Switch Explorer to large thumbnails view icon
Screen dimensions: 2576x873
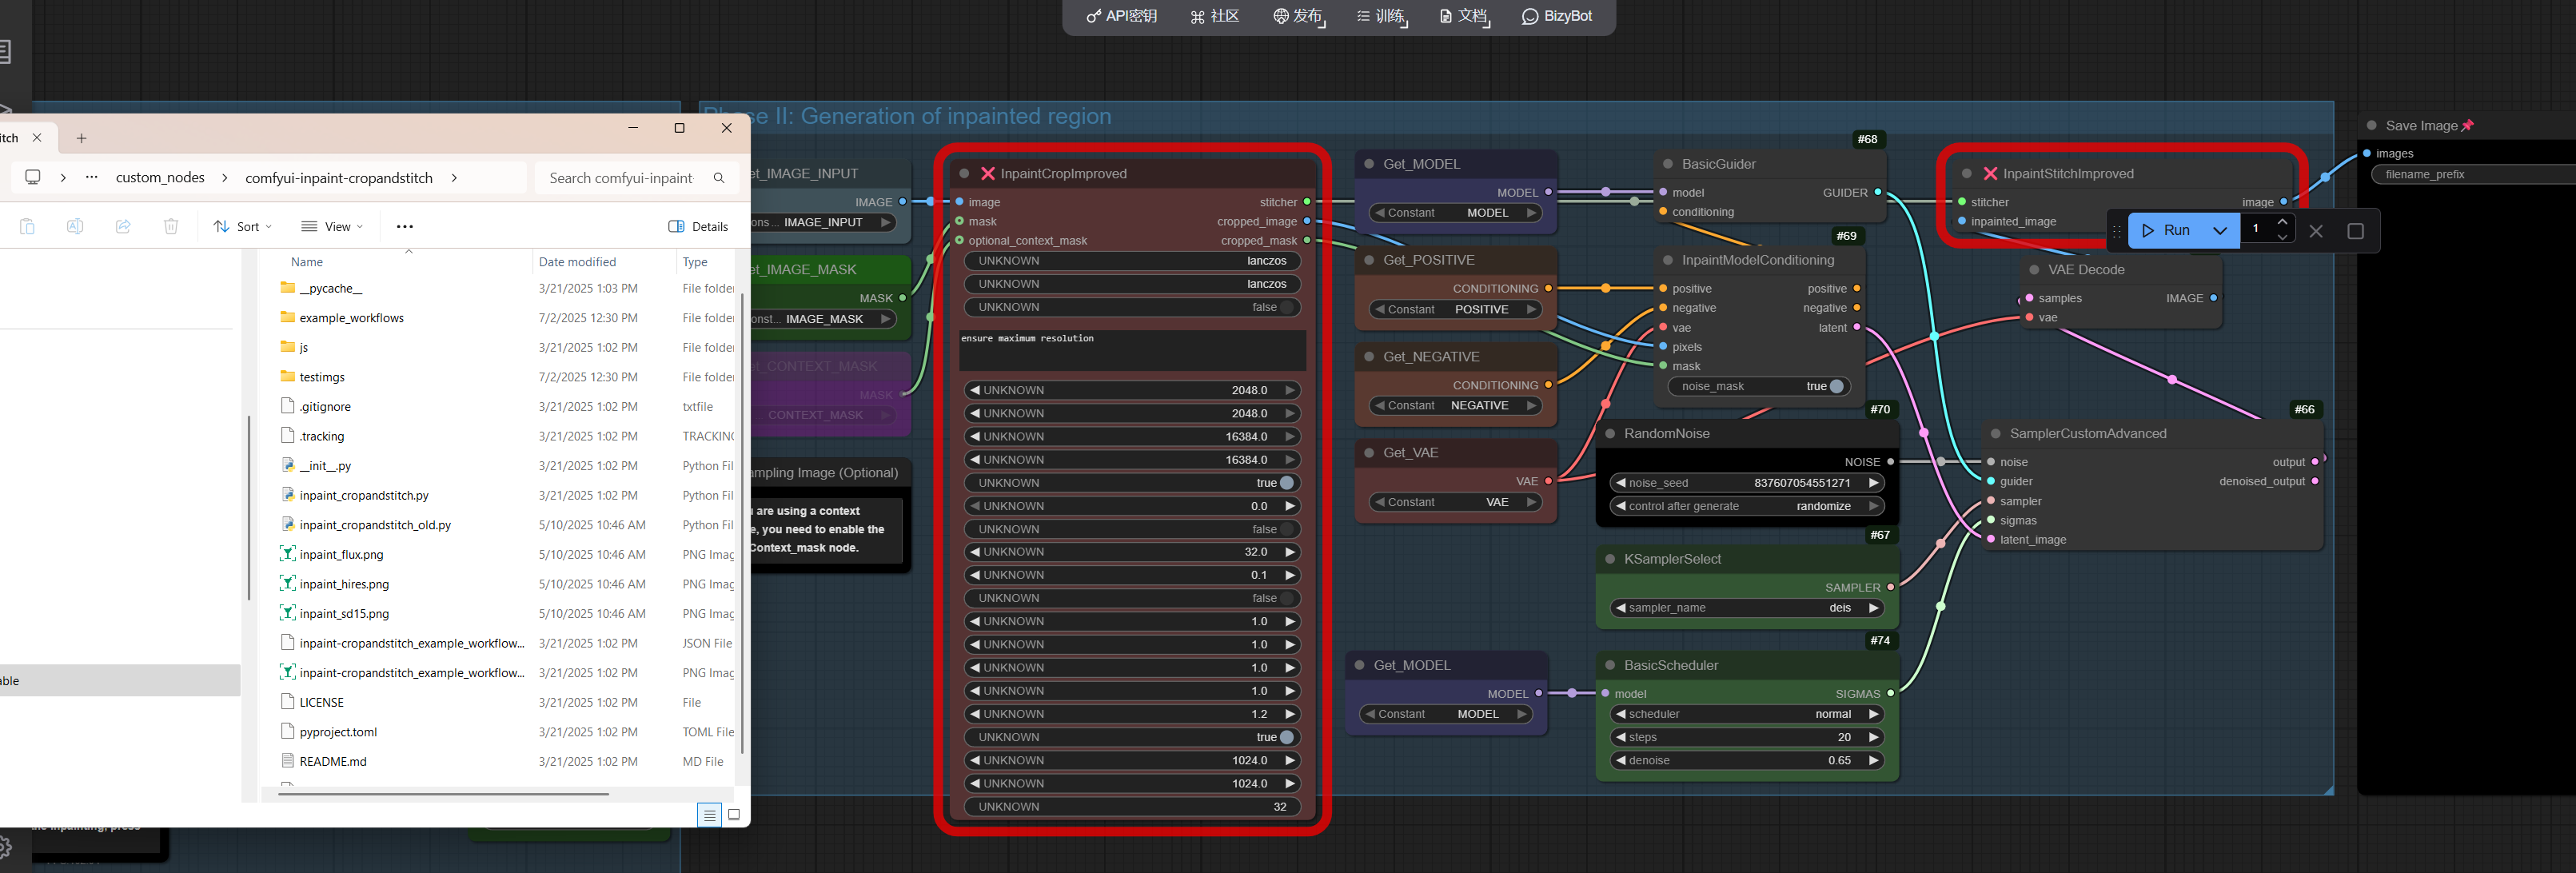[734, 815]
